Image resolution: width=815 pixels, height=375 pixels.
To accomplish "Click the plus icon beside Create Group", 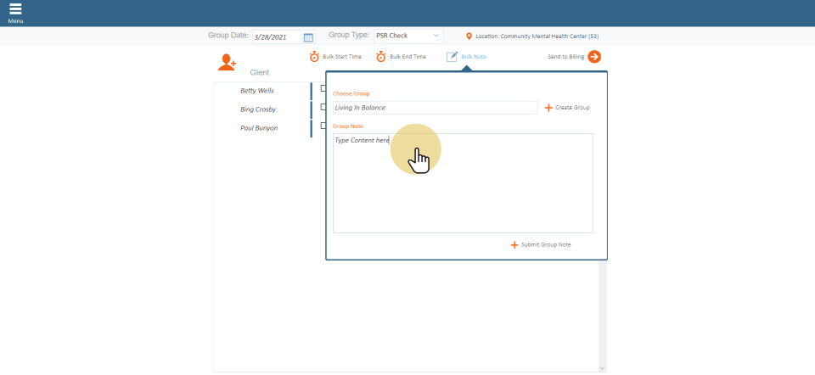I will click(548, 108).
